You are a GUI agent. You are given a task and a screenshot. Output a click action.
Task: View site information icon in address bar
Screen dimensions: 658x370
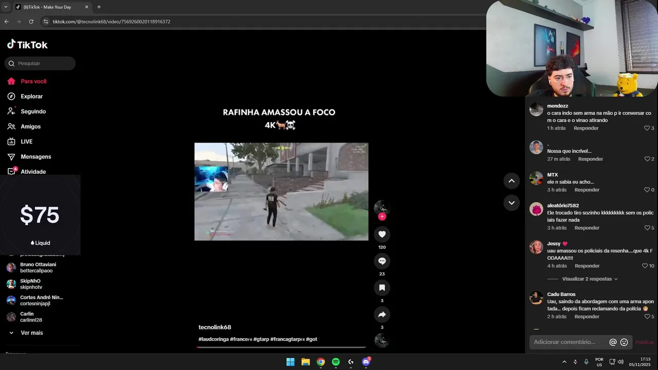(46, 22)
